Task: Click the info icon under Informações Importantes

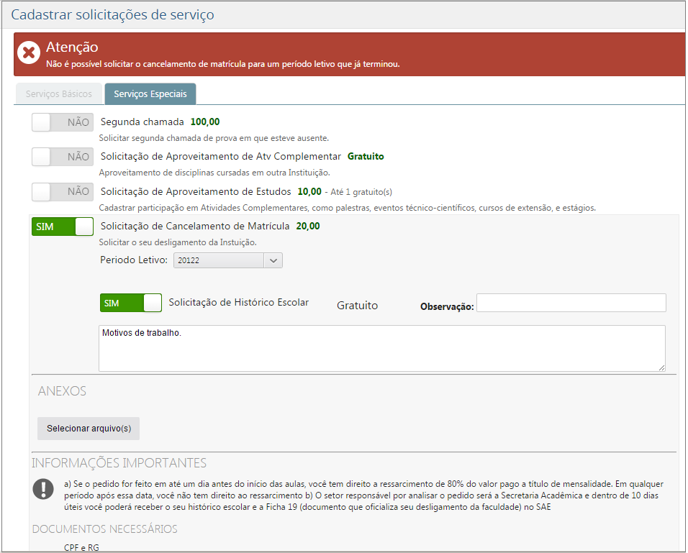Action: click(43, 489)
